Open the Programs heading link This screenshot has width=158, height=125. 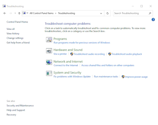(60, 39)
